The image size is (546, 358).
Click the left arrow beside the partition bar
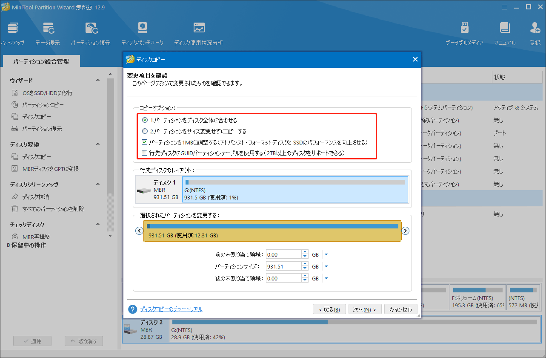click(x=139, y=231)
